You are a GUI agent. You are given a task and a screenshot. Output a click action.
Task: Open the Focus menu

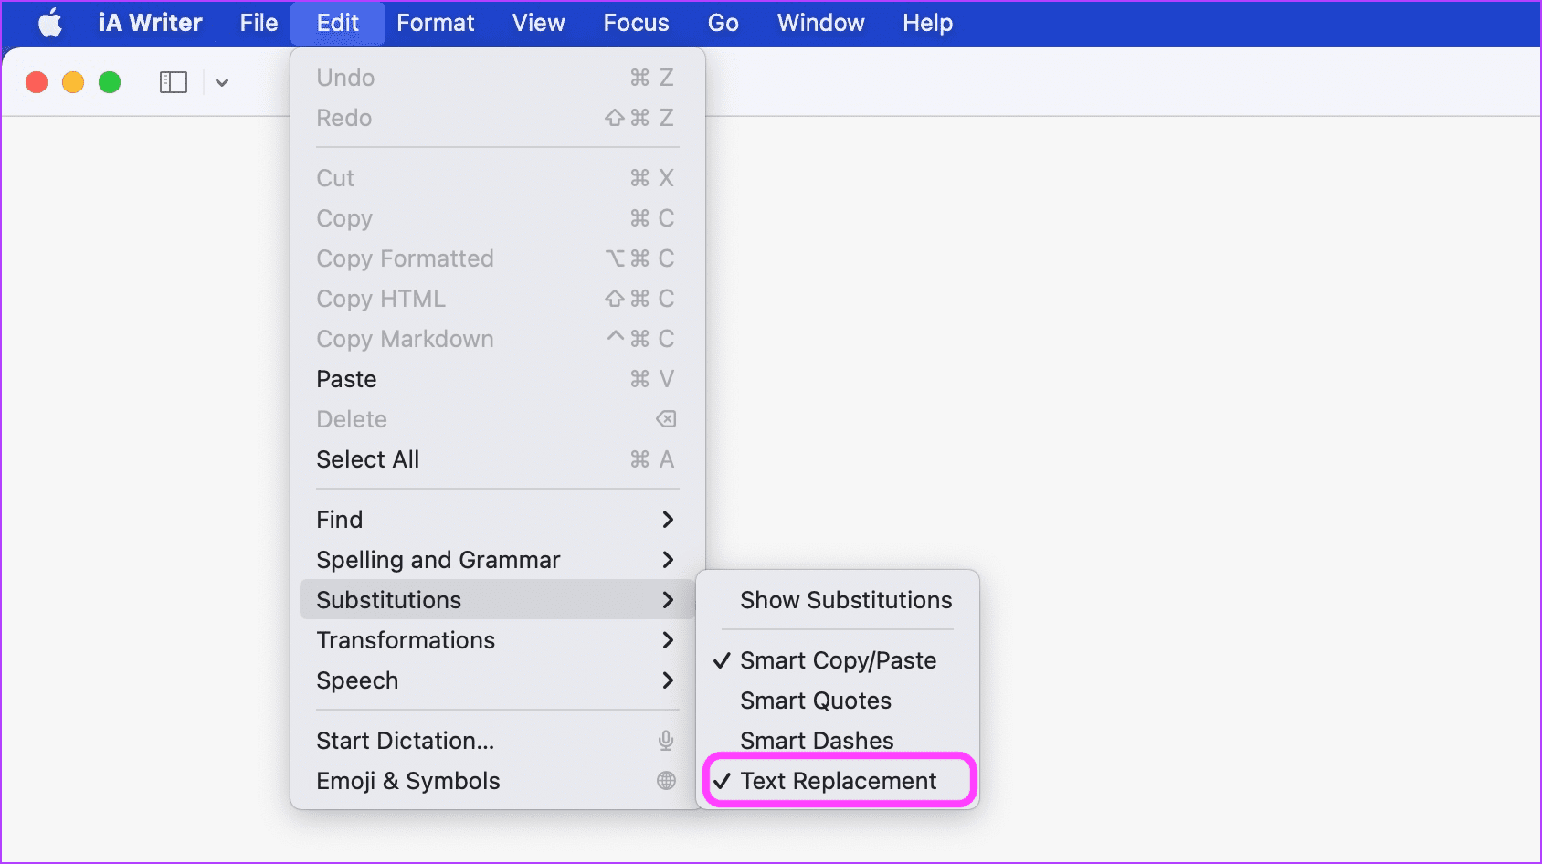pyautogui.click(x=636, y=23)
